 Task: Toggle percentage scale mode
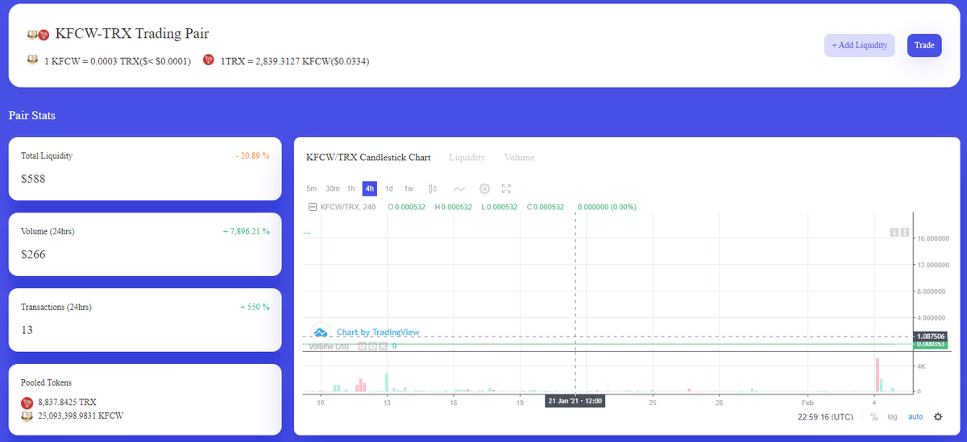(874, 416)
